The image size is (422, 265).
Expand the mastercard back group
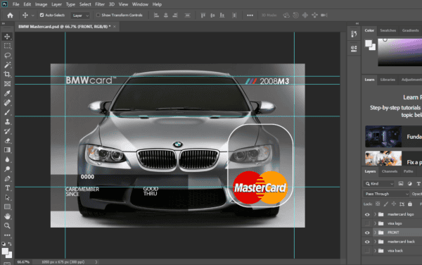point(375,242)
